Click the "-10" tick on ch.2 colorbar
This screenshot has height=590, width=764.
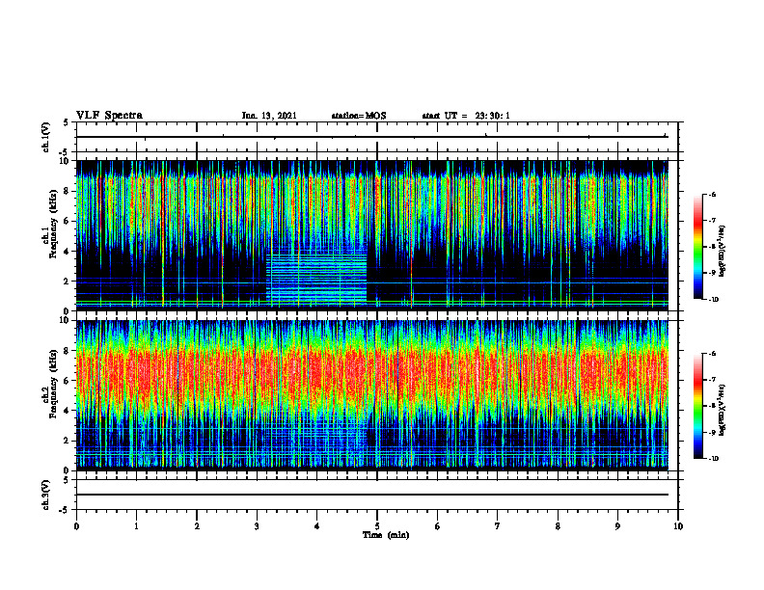pos(713,459)
